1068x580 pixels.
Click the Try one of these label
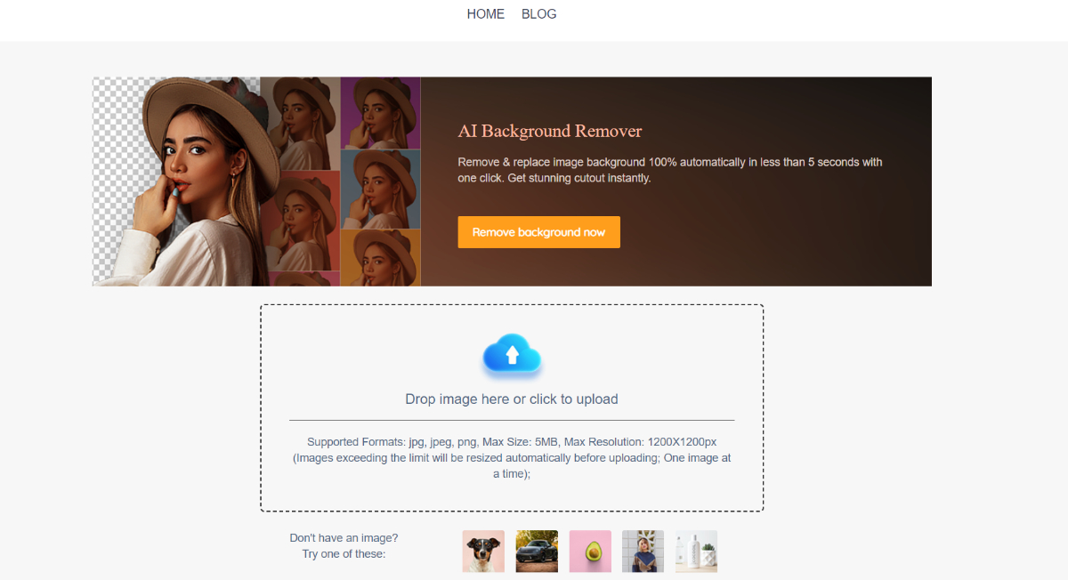(344, 554)
